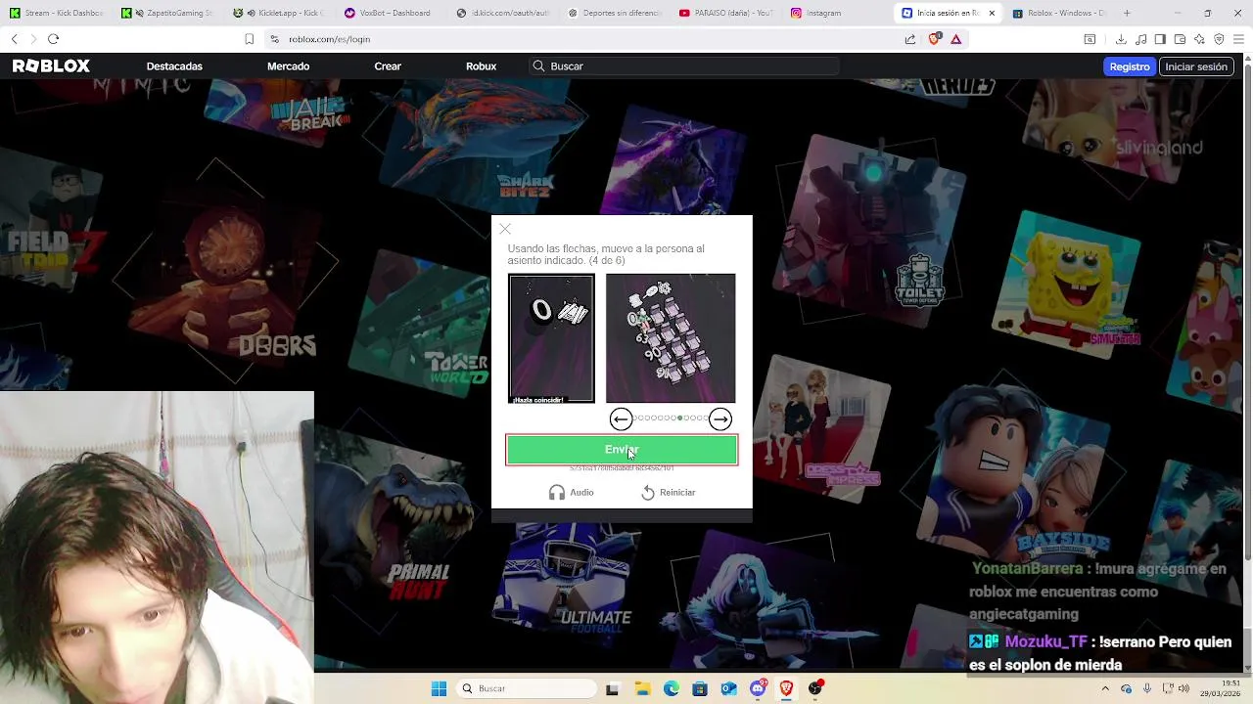Open Discord from taskbar
1253x704 pixels.
(x=758, y=688)
